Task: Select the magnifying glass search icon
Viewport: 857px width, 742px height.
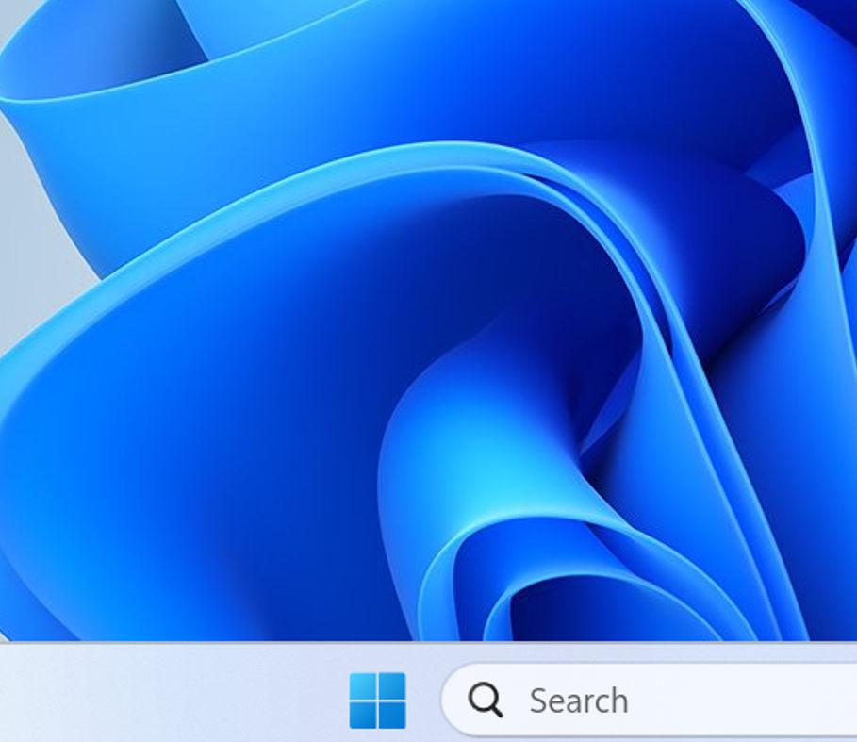Action: point(484,699)
